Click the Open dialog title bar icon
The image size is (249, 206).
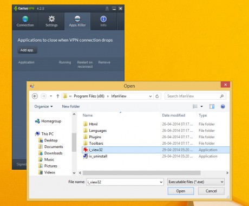point(32,86)
